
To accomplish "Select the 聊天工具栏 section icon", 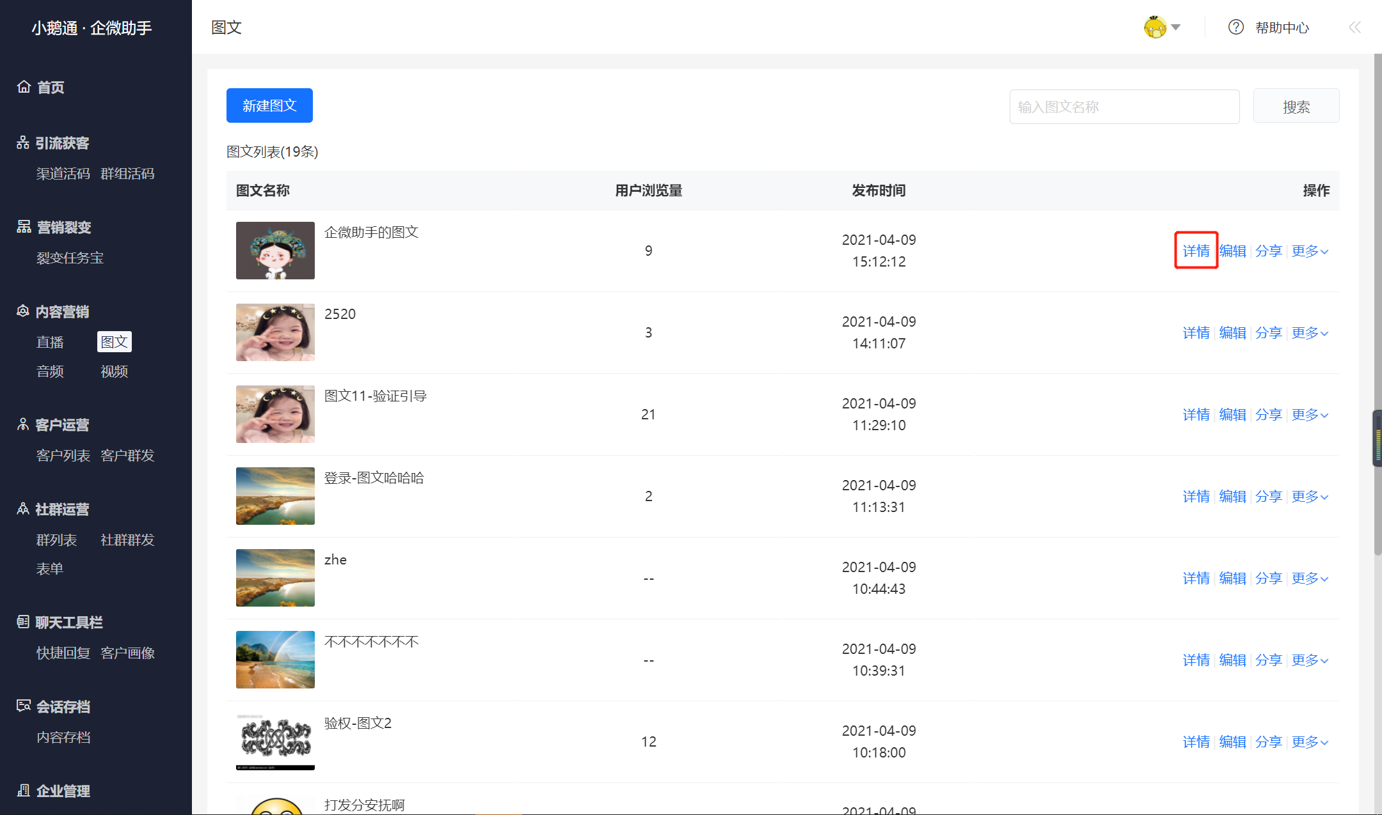I will tap(23, 622).
